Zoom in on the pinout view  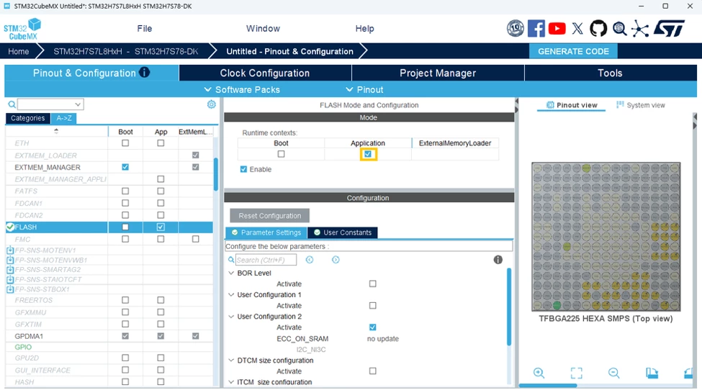click(539, 373)
